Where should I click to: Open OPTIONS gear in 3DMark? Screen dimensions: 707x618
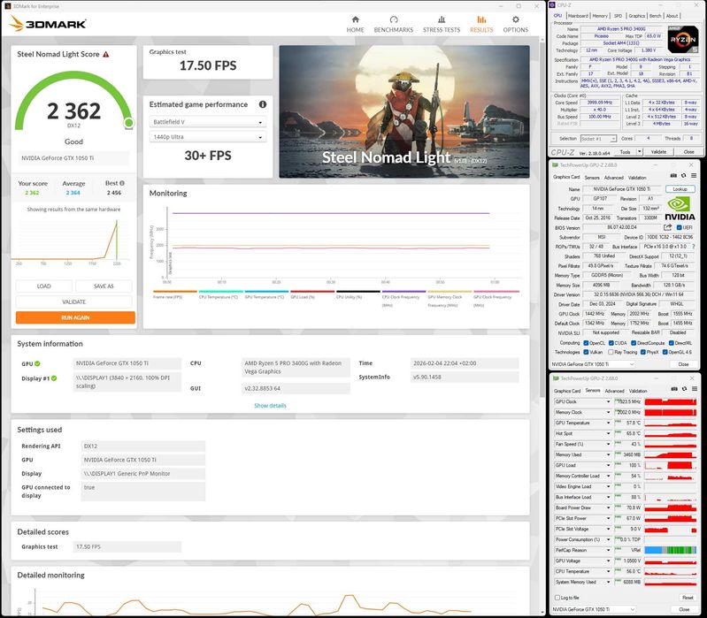click(x=515, y=20)
